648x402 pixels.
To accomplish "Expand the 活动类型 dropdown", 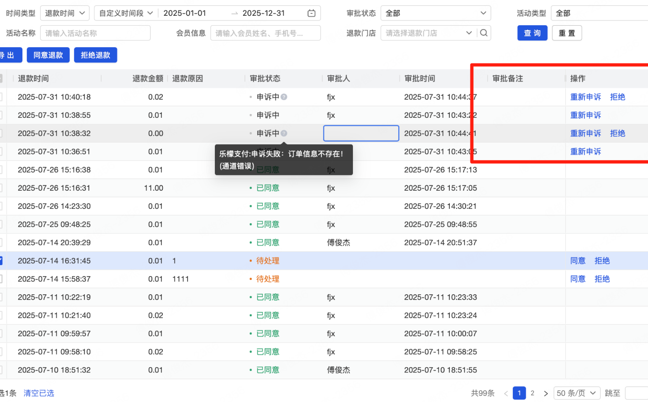I will click(x=599, y=13).
